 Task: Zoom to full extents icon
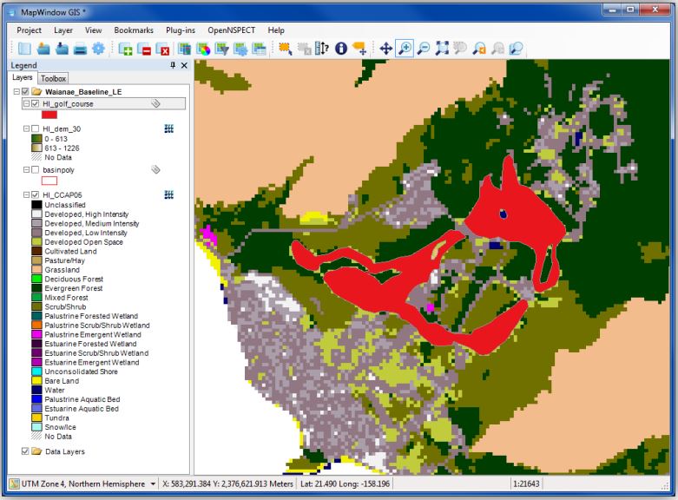(442, 49)
